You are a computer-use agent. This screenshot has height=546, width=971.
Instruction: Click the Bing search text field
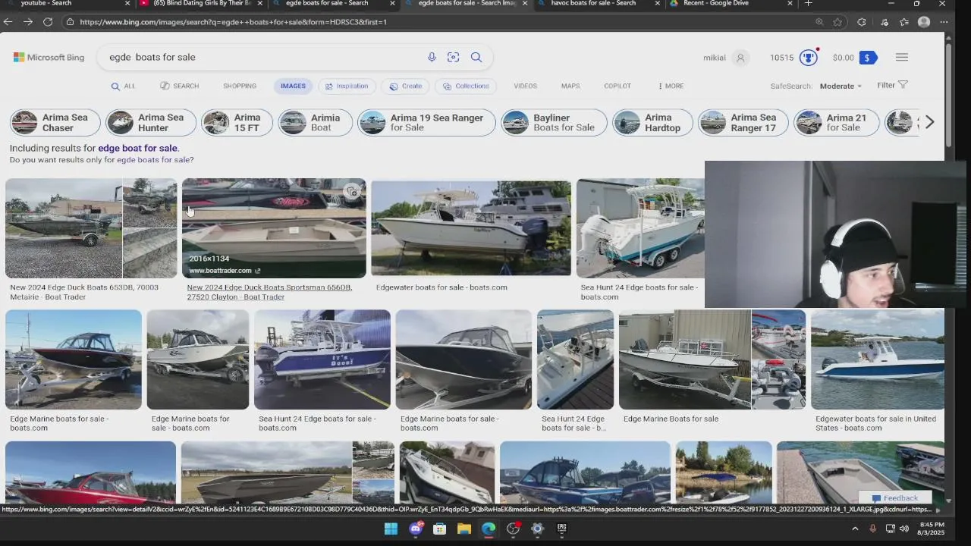(262, 57)
